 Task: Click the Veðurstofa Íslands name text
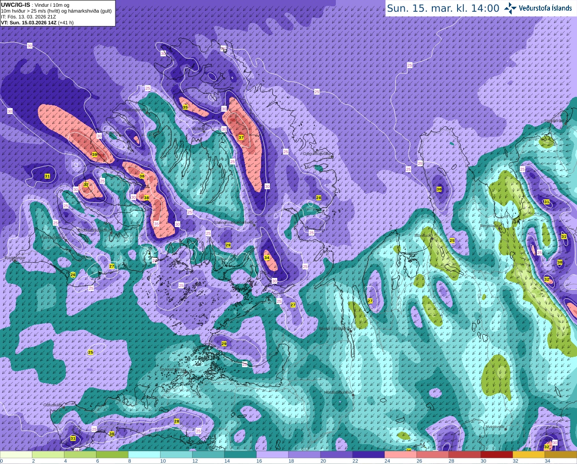[545, 8]
